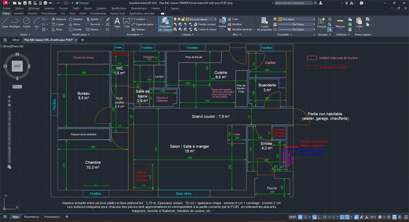Open the Fichier menu
The height and width of the screenshot is (222, 409).
[x=6, y=9]
